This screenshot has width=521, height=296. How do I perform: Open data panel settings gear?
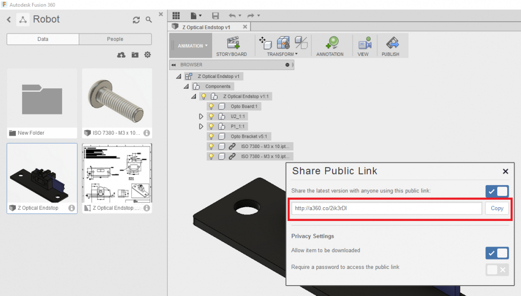pyautogui.click(x=147, y=55)
